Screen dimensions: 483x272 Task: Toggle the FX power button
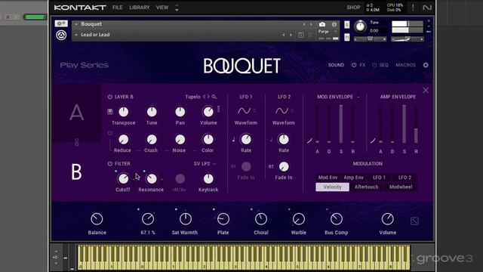point(354,65)
